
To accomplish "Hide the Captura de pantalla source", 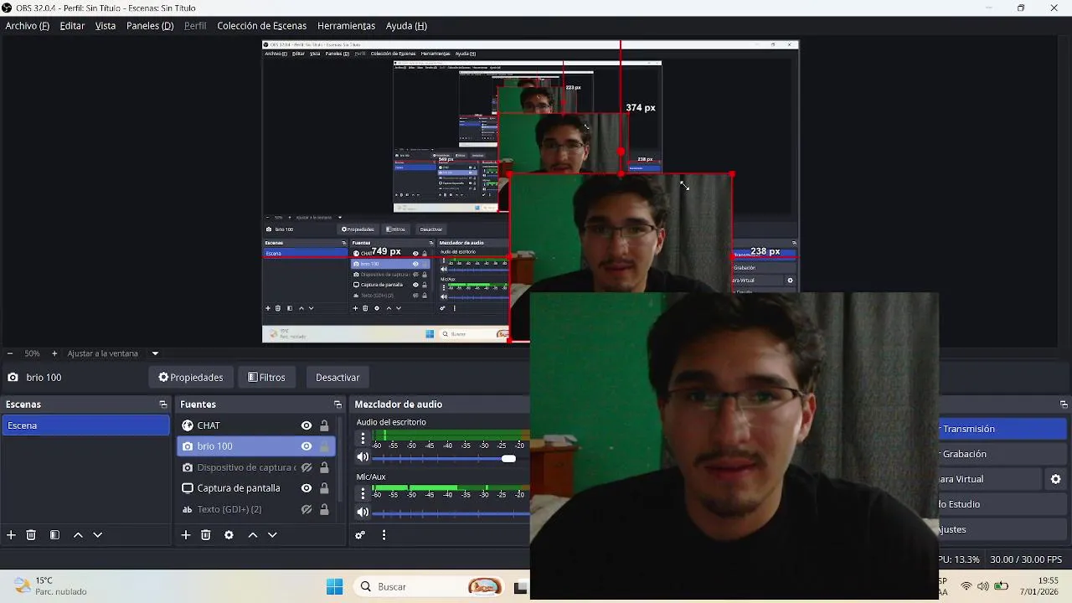I will (307, 488).
